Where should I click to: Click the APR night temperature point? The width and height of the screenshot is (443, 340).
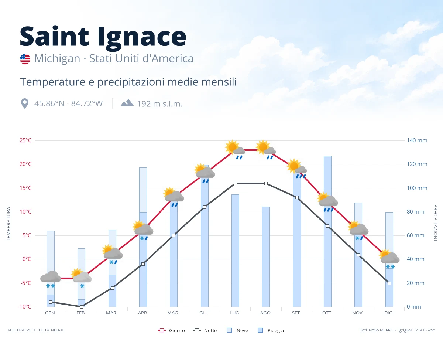tap(143, 264)
